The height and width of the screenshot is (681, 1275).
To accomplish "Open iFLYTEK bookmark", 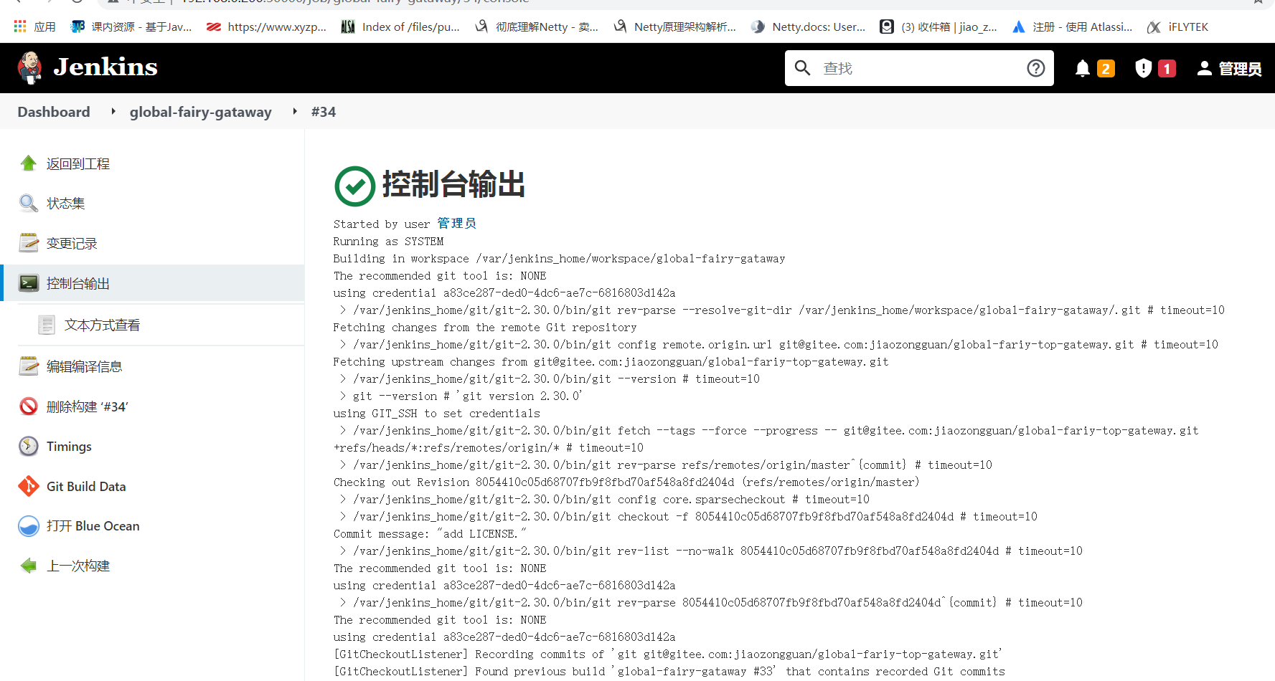I will (1177, 27).
